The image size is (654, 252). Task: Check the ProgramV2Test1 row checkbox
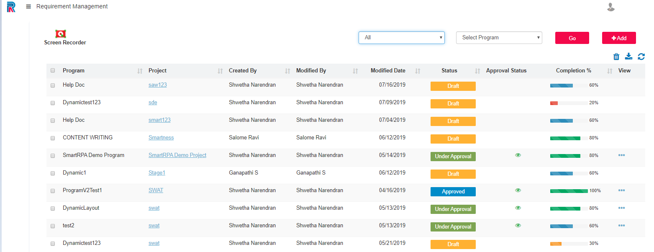[53, 191]
